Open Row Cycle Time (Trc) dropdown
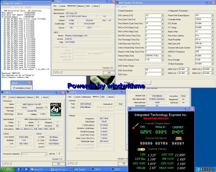Viewport: 216px width, 172px height. pyautogui.click(x=162, y=19)
